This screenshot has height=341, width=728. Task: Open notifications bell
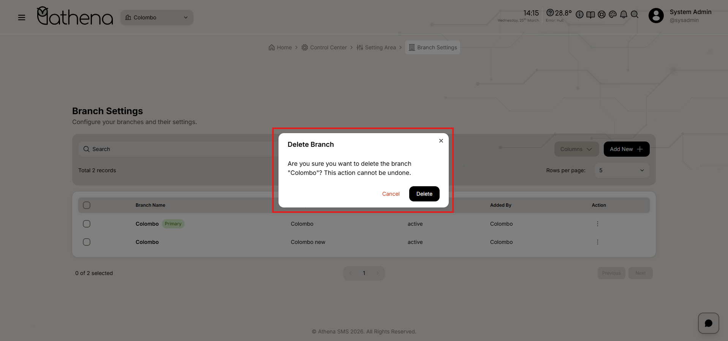624,14
